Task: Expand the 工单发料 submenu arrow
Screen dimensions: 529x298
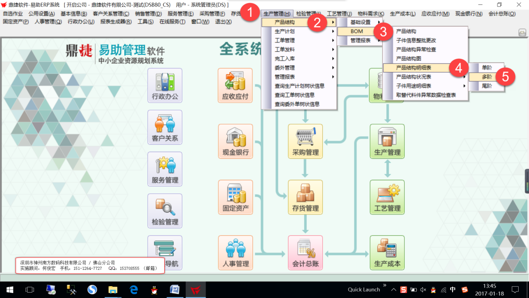Action: (x=333, y=50)
